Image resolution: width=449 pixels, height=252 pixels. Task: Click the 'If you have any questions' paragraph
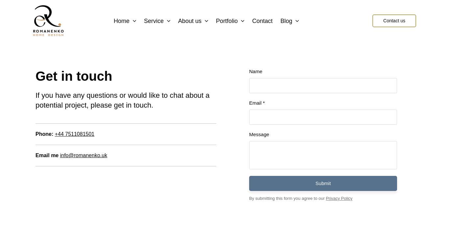[x=123, y=100]
